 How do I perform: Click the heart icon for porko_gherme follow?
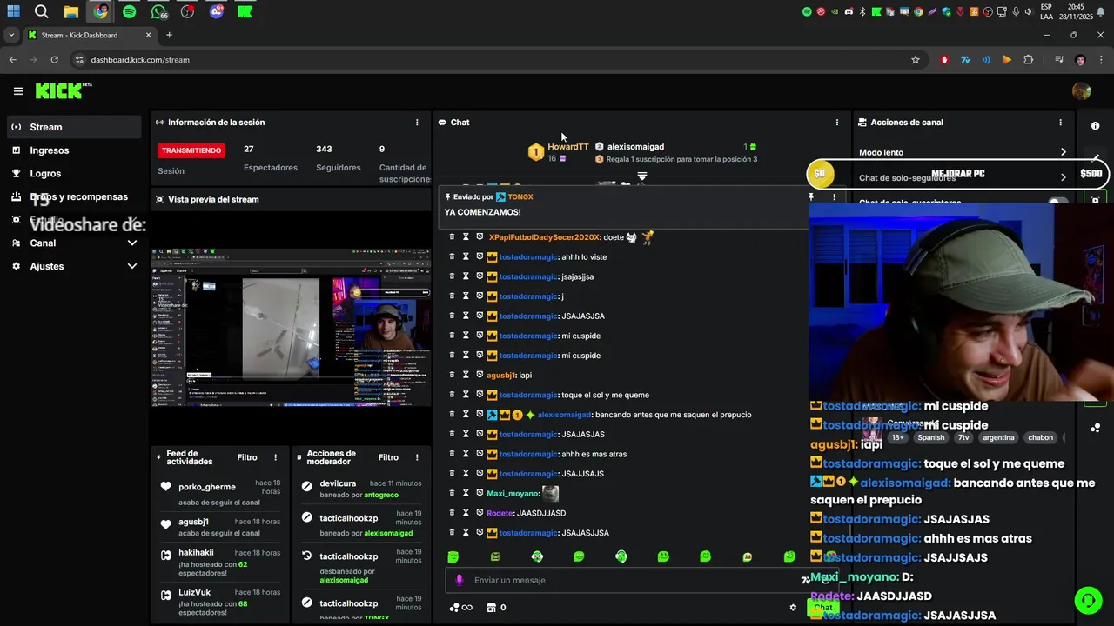(165, 487)
